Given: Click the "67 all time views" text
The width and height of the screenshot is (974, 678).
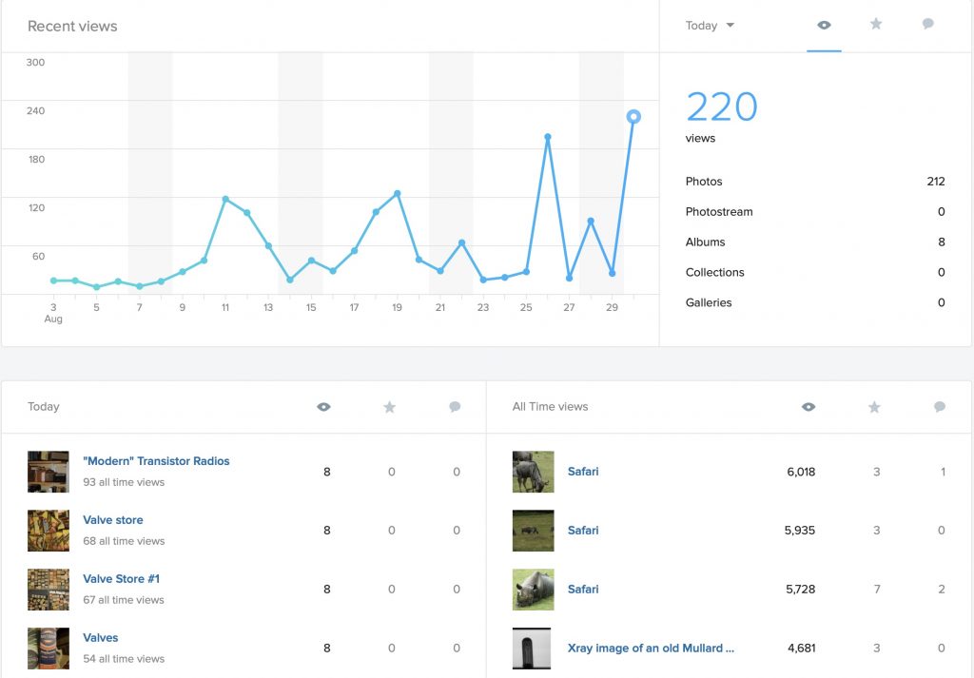Looking at the screenshot, I should 124,600.
